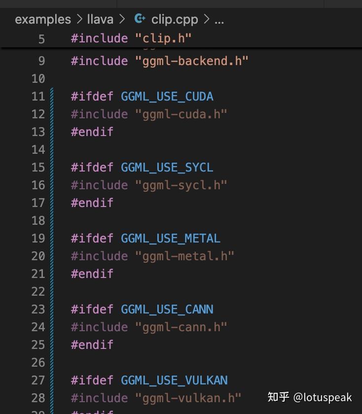362x414 pixels.
Task: Place cursor on GGML_USE_SYCL macro
Action: [x=167, y=167]
